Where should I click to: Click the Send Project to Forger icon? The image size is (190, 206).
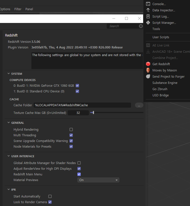click(x=148, y=77)
